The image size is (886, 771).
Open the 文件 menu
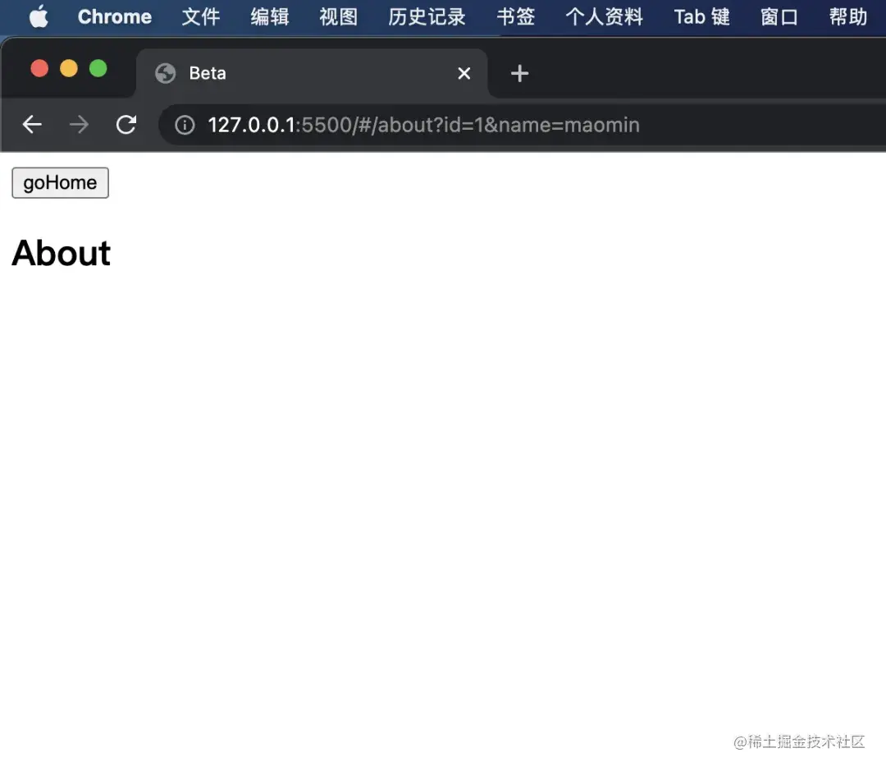[x=200, y=16]
